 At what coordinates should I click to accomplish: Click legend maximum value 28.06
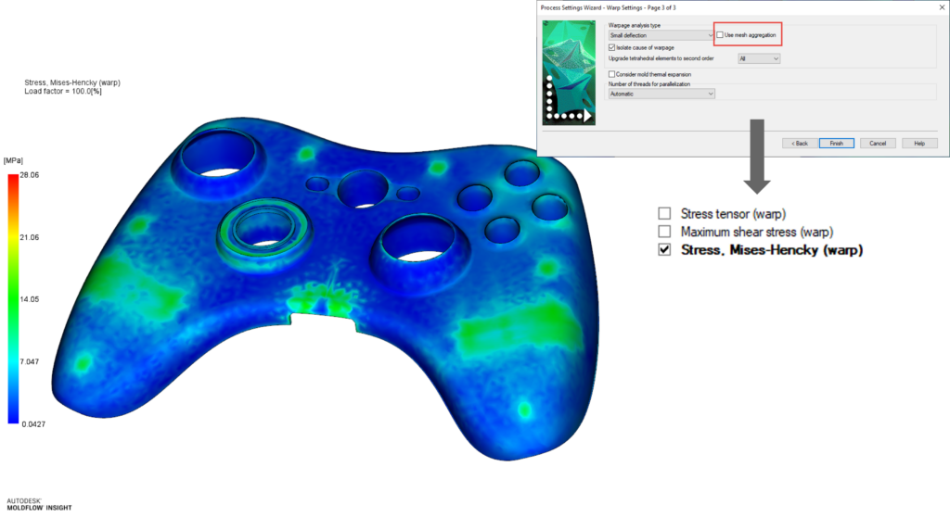(29, 175)
